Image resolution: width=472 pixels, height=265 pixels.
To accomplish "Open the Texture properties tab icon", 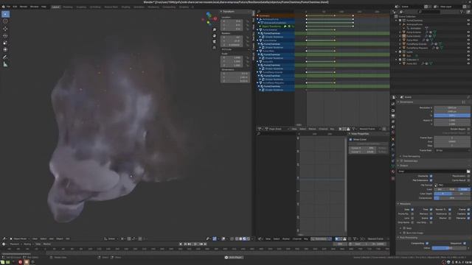I will pos(393,178).
